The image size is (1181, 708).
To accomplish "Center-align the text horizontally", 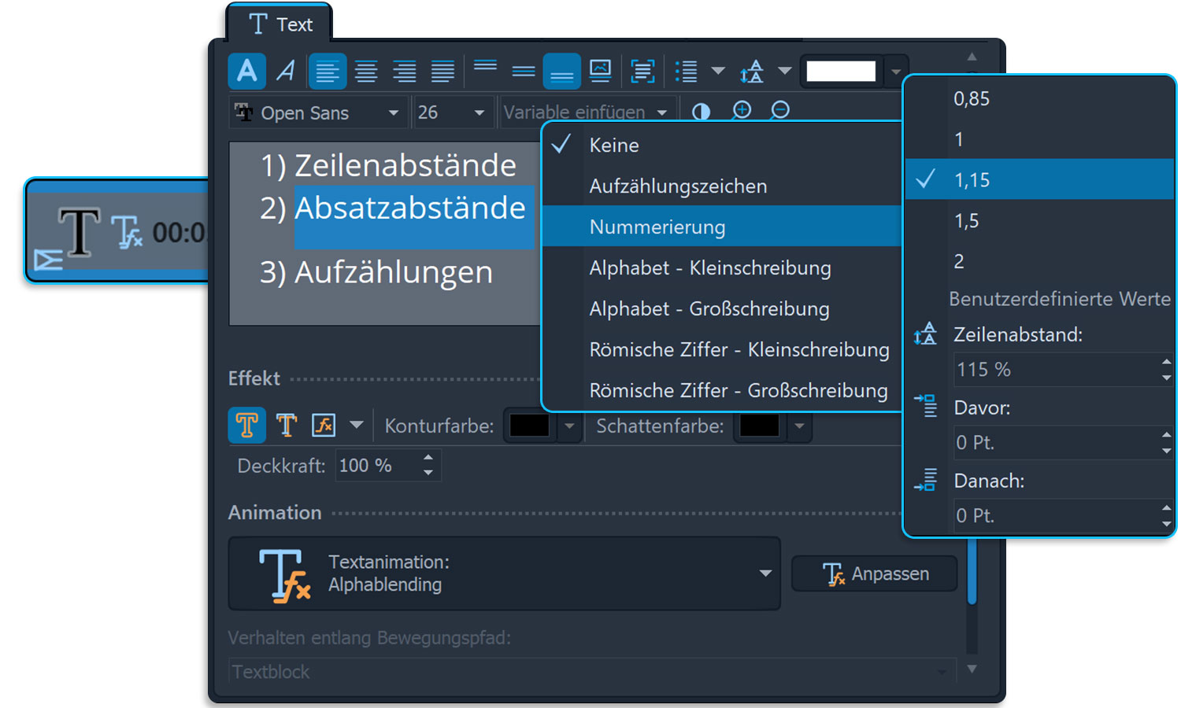I will coord(366,72).
